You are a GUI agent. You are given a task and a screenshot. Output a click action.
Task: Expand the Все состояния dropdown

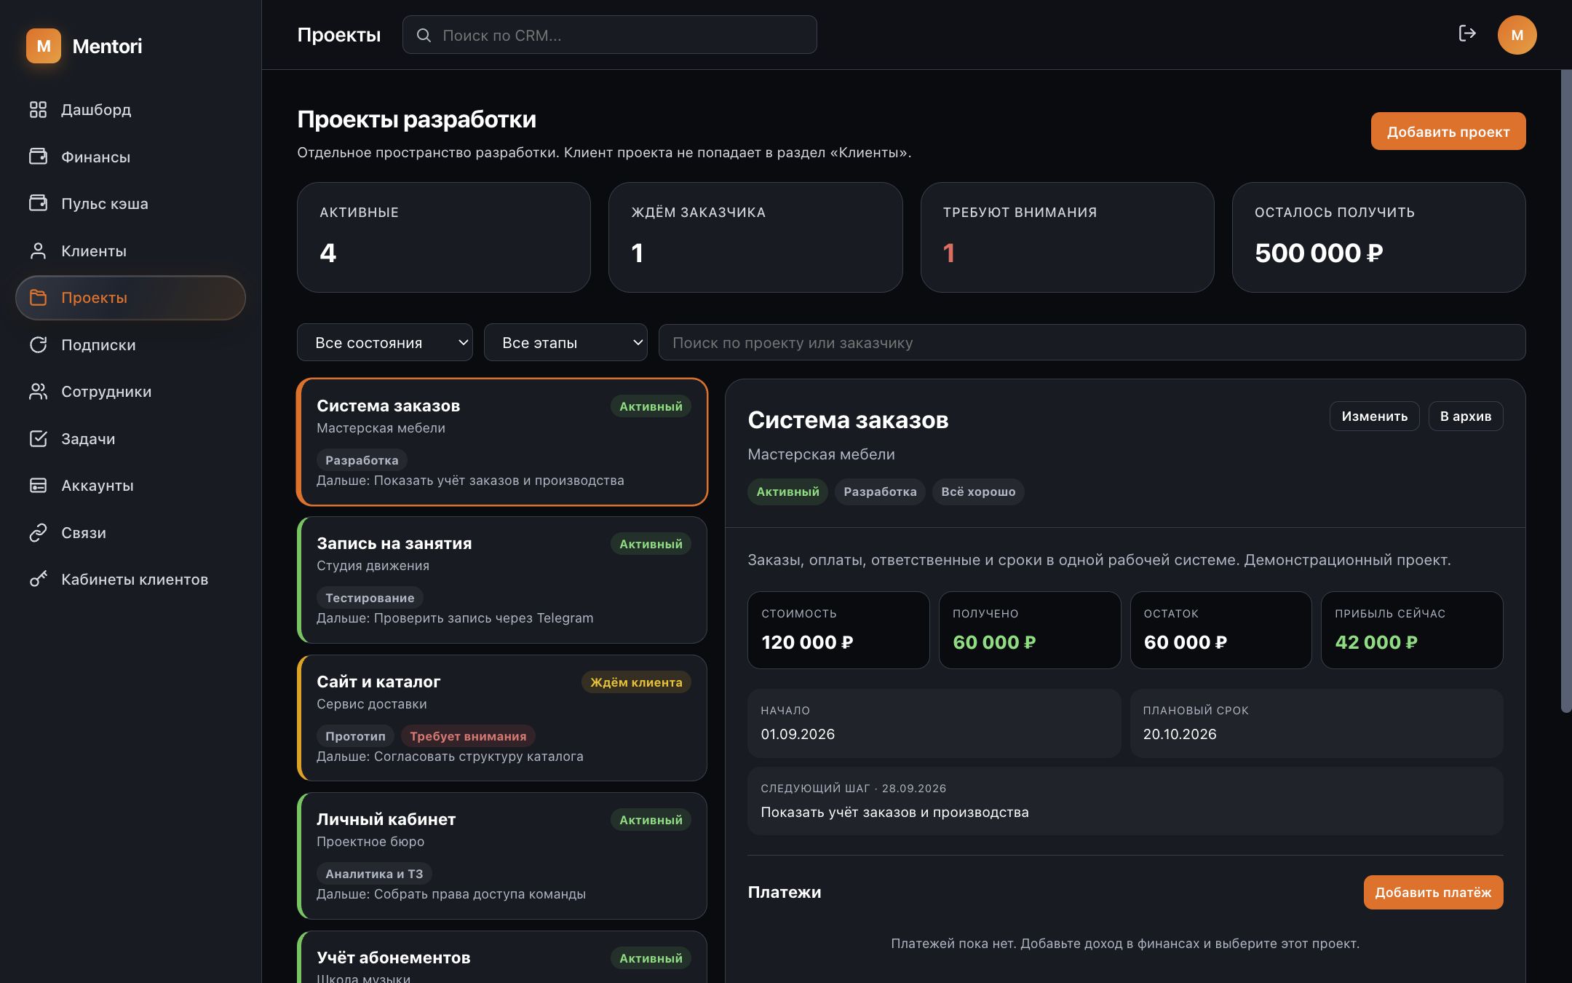(x=385, y=342)
